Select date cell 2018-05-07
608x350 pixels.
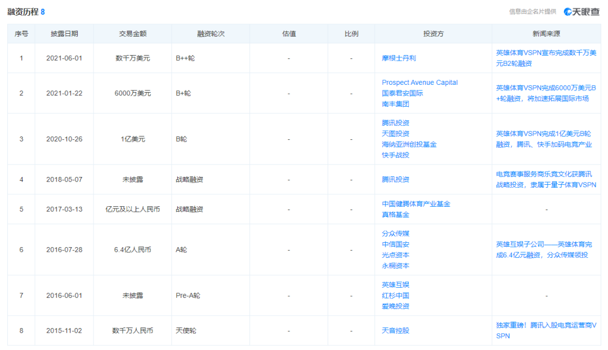click(x=64, y=179)
